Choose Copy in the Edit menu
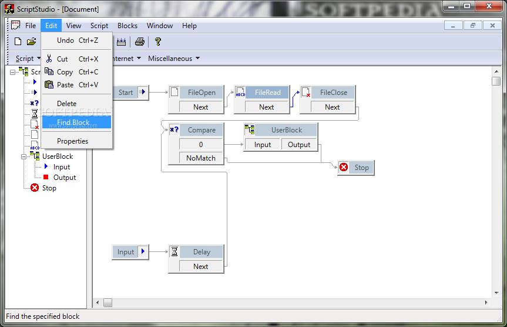This screenshot has width=507, height=327. [x=76, y=72]
